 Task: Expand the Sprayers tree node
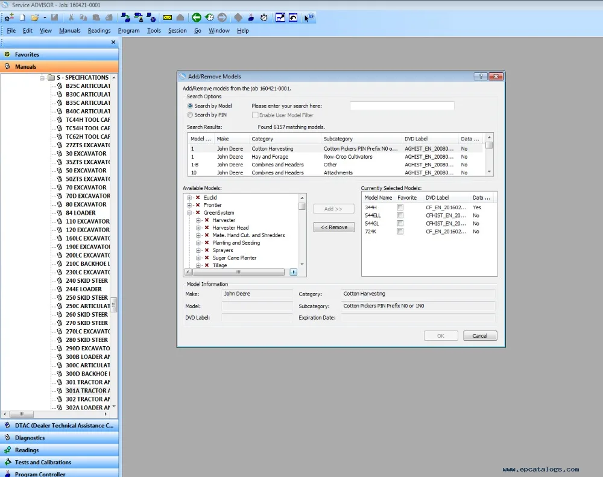click(198, 250)
